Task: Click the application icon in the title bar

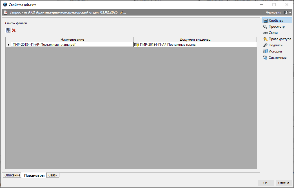Action: 5,5
